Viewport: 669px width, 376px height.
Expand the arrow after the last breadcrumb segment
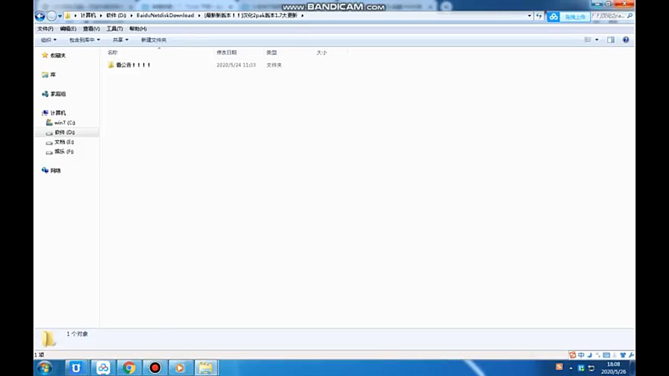click(x=302, y=16)
